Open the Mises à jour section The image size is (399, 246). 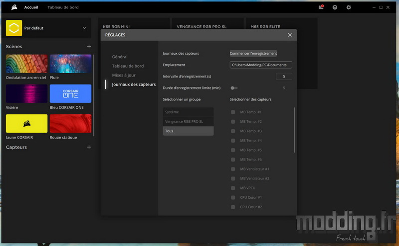[124, 75]
